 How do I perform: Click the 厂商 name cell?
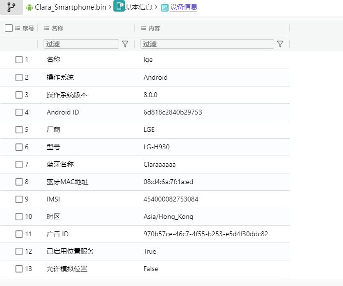(53, 129)
